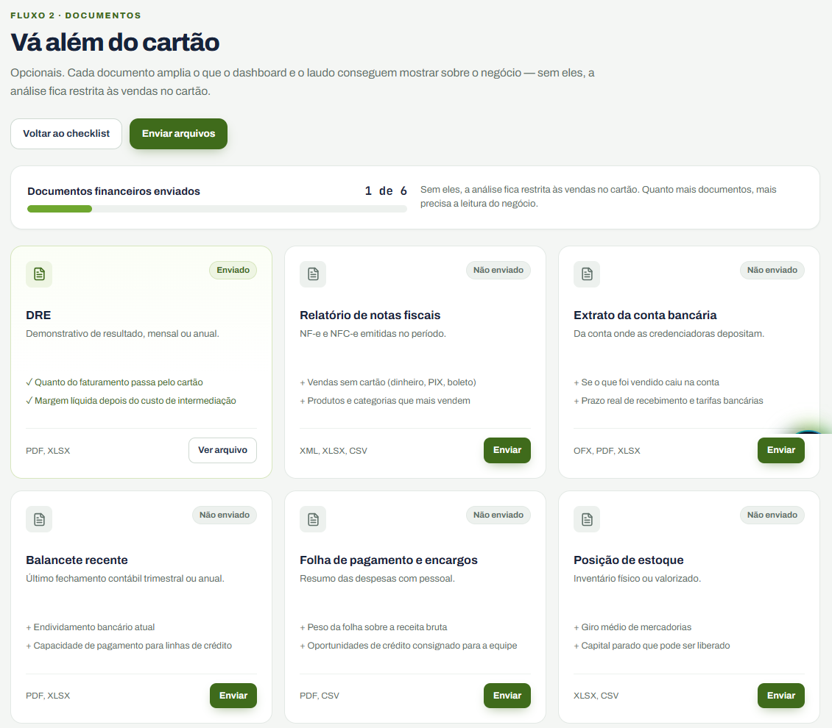Viewport: 832px width, 728px height.
Task: Click the Fluxo 2 · Documentos label
Action: click(76, 15)
